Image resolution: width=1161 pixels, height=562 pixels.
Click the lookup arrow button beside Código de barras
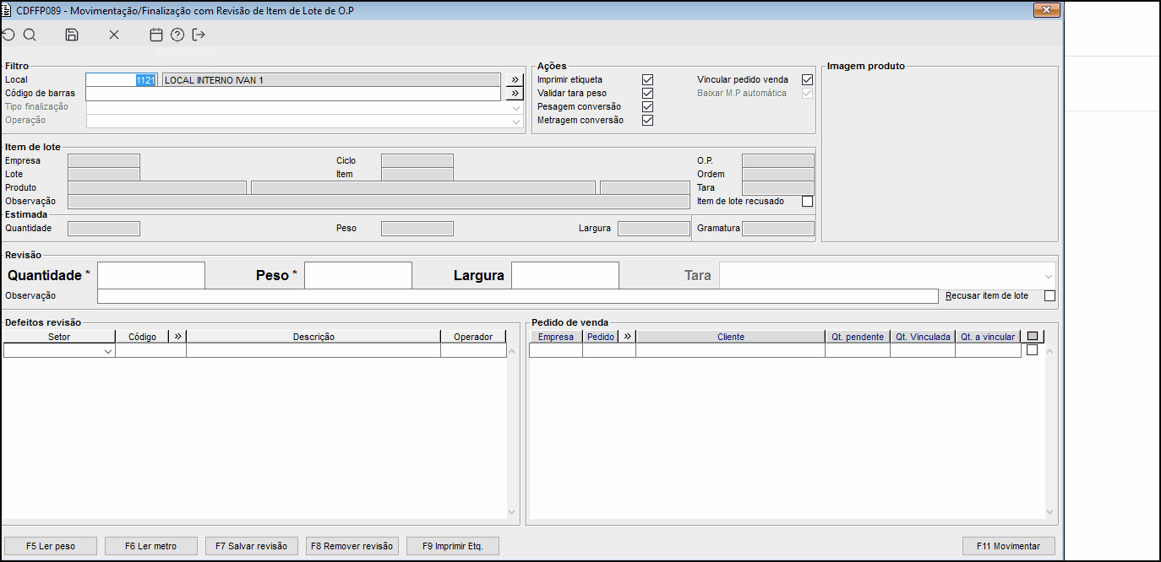coord(515,93)
